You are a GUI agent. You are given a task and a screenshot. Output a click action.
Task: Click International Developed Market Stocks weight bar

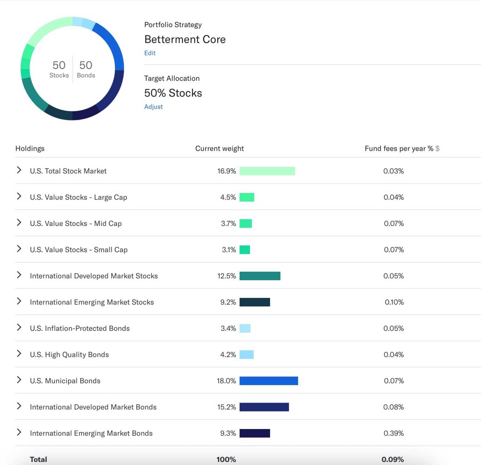pos(260,276)
